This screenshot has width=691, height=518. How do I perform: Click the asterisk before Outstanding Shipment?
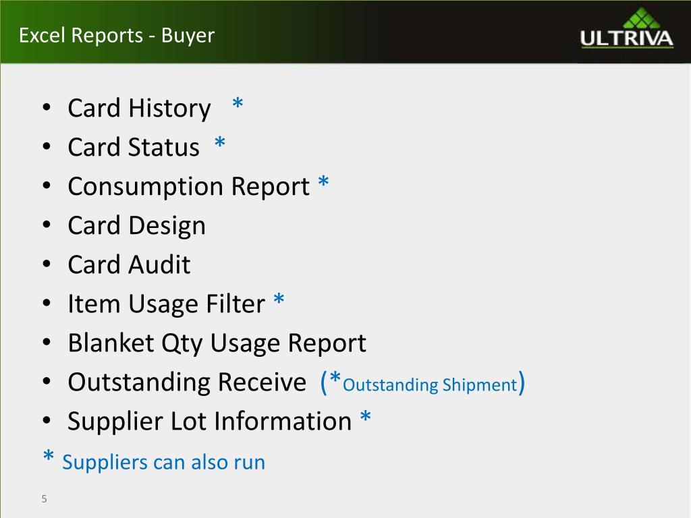(335, 378)
